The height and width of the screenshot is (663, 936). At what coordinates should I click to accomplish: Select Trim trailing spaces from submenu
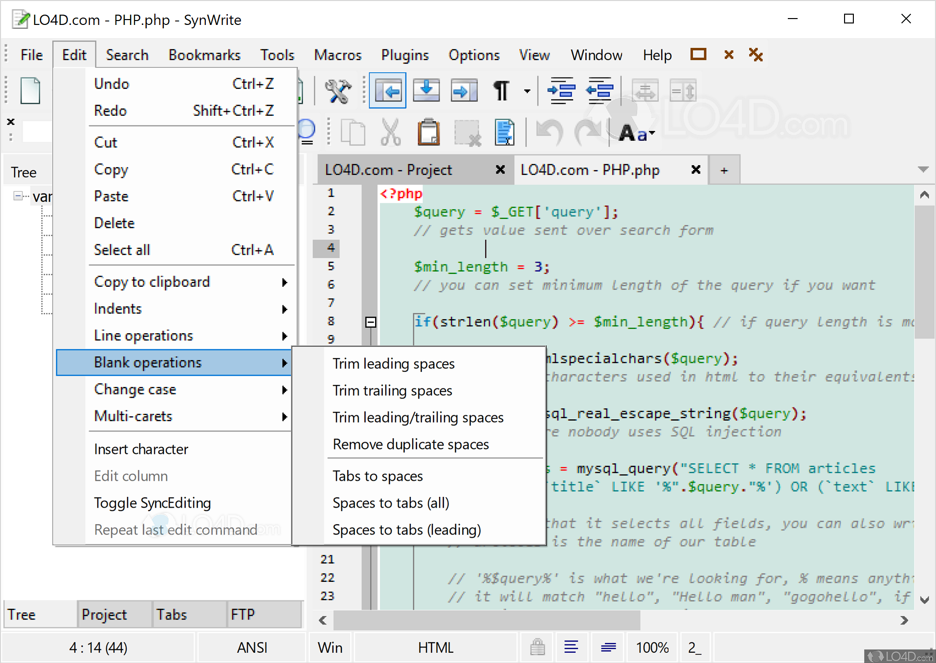pos(392,390)
